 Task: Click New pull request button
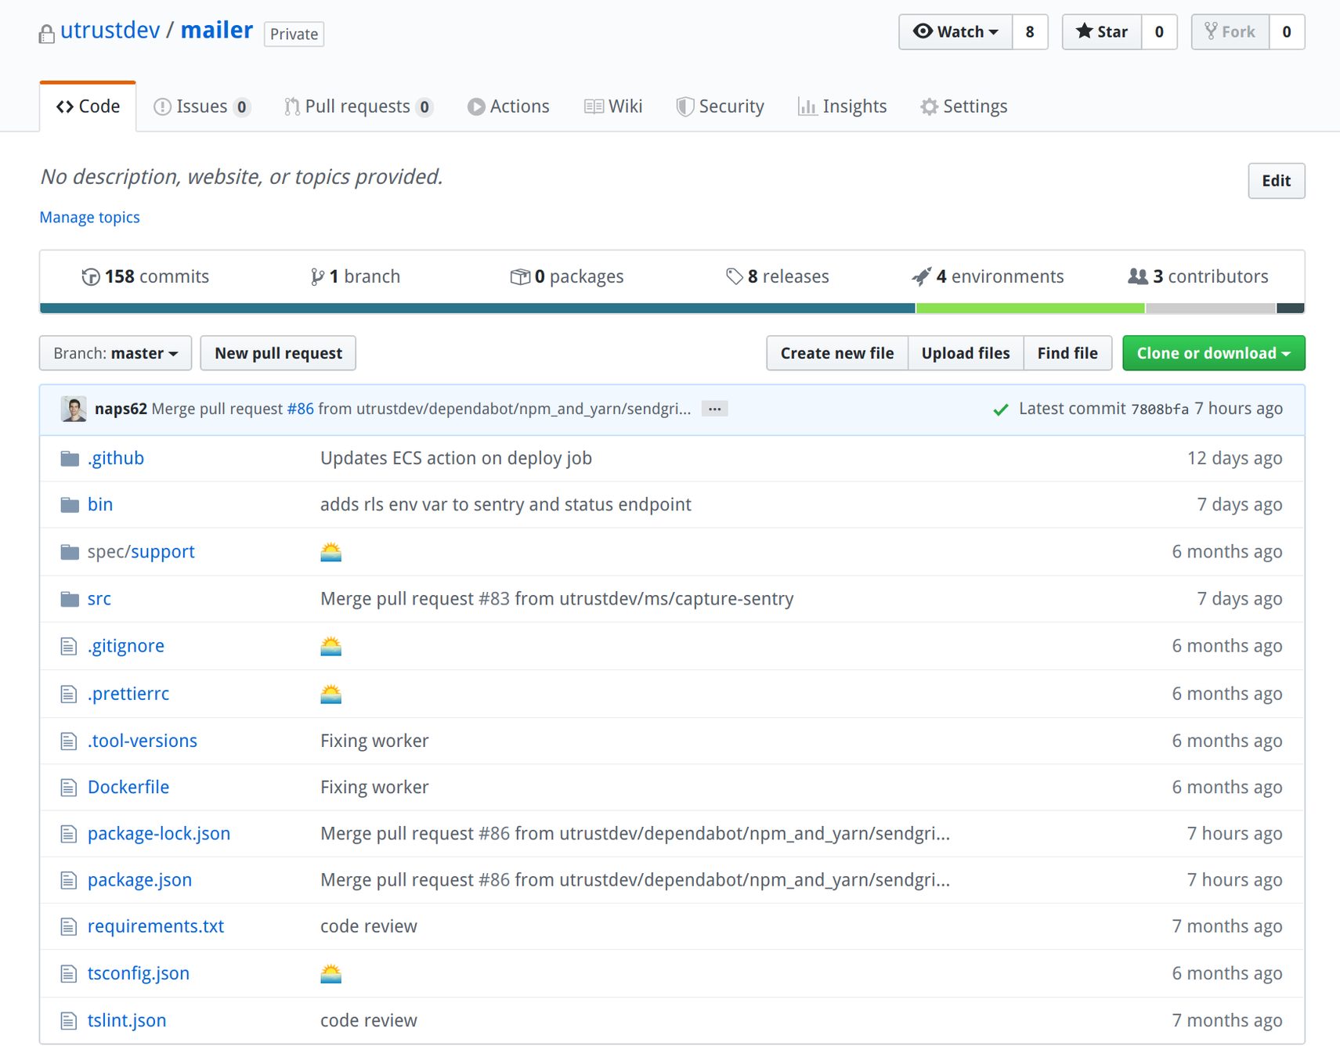coord(278,353)
